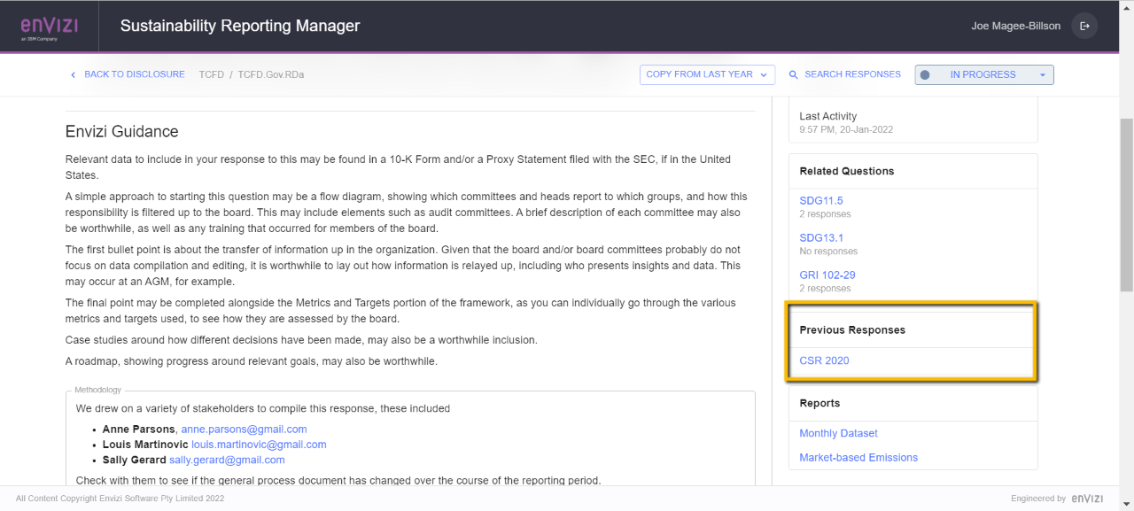Image resolution: width=1134 pixels, height=511 pixels.
Task: Open related question SDG11.5
Action: [x=821, y=201]
